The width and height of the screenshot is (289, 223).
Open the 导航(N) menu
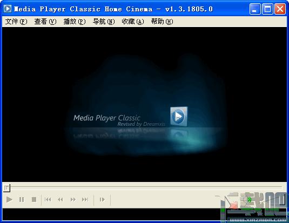pyautogui.click(x=104, y=22)
